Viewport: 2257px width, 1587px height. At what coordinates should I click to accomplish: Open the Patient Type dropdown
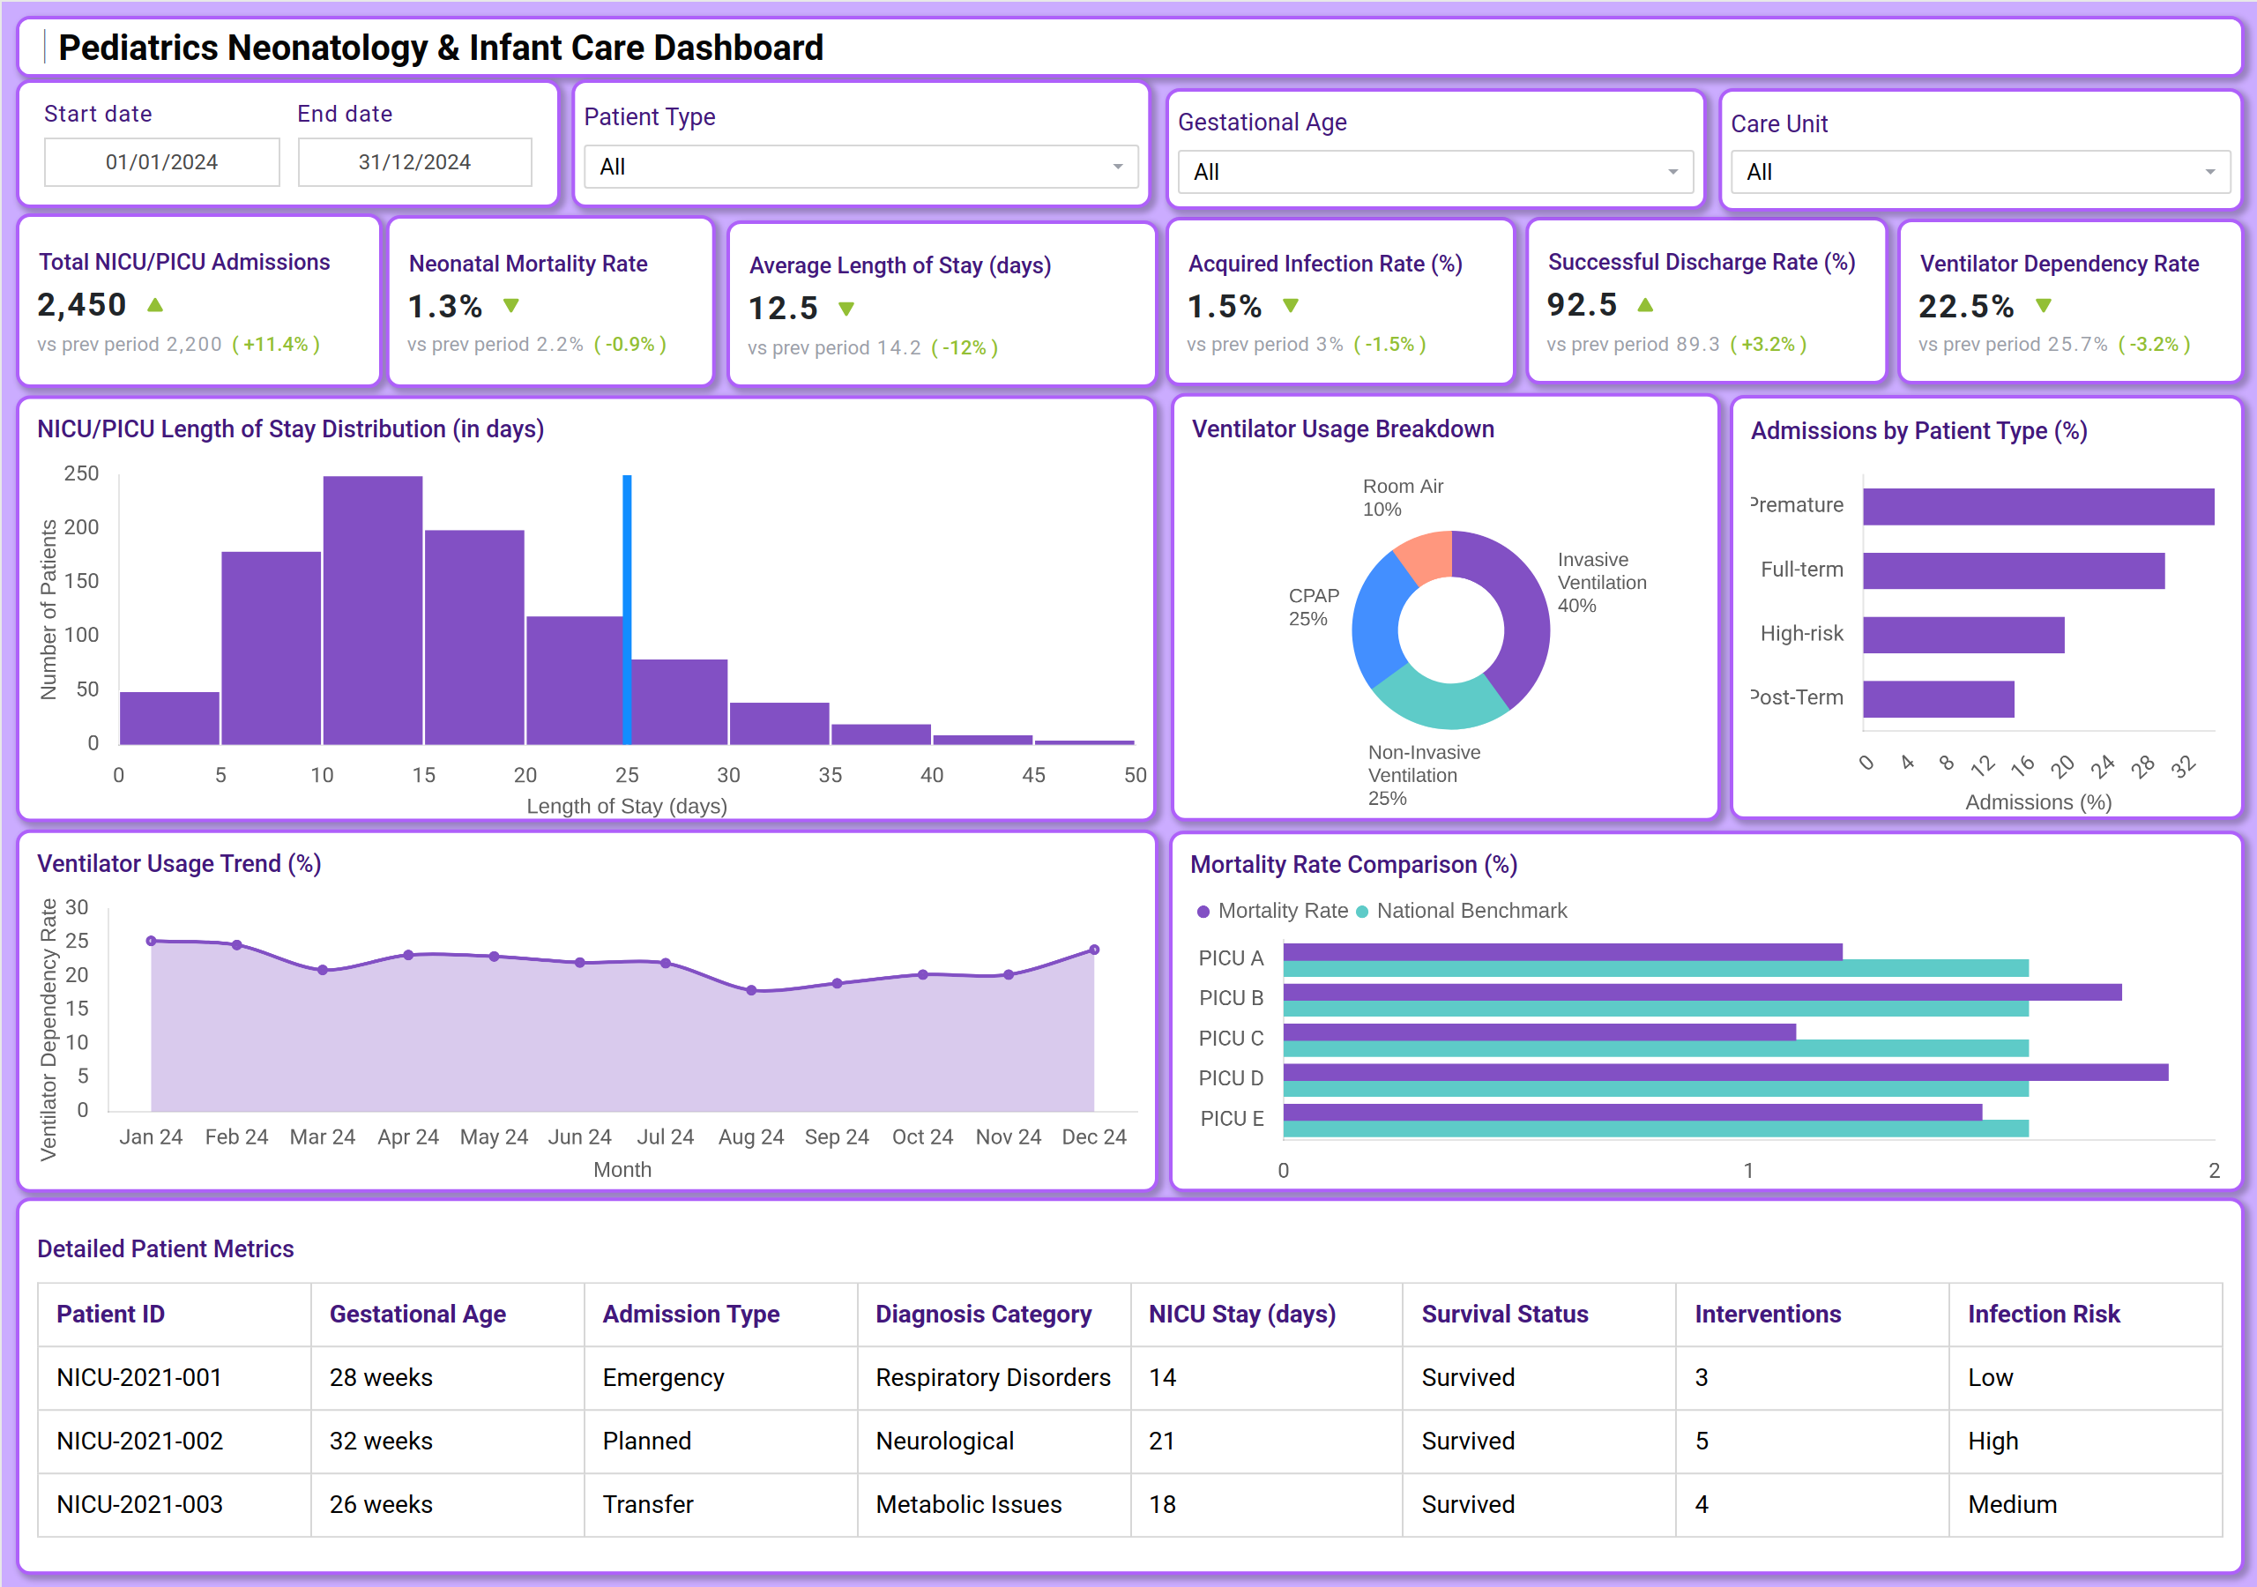pos(860,168)
